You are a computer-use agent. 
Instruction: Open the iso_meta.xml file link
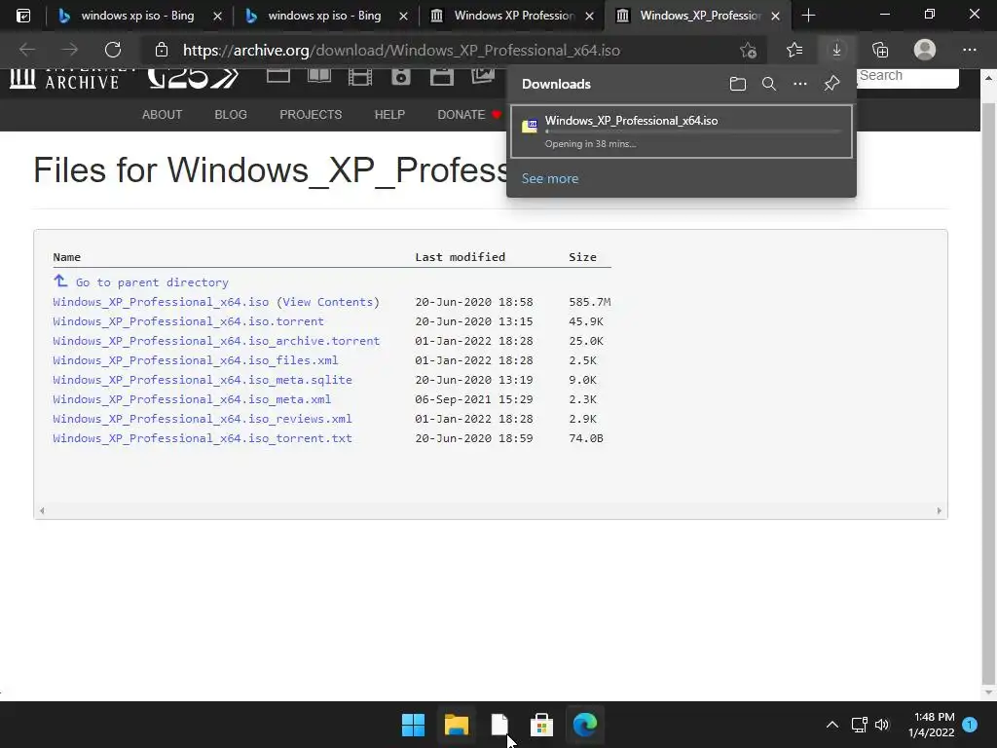(192, 399)
